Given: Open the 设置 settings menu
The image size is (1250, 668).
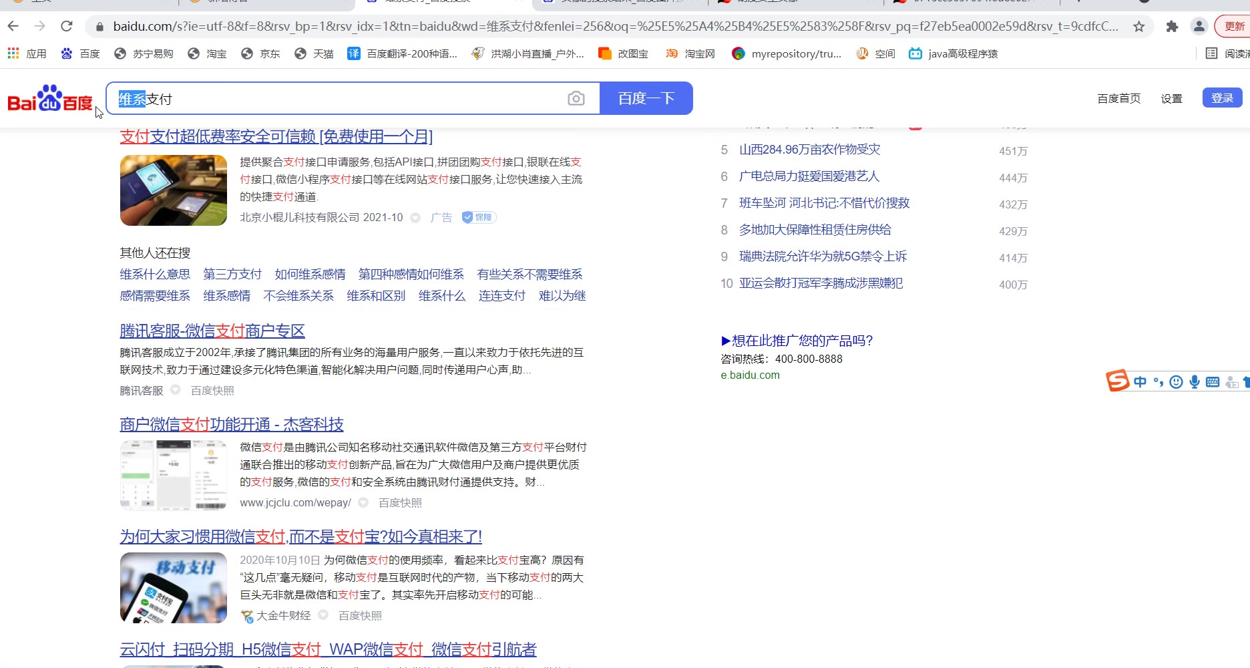Looking at the screenshot, I should coord(1171,98).
